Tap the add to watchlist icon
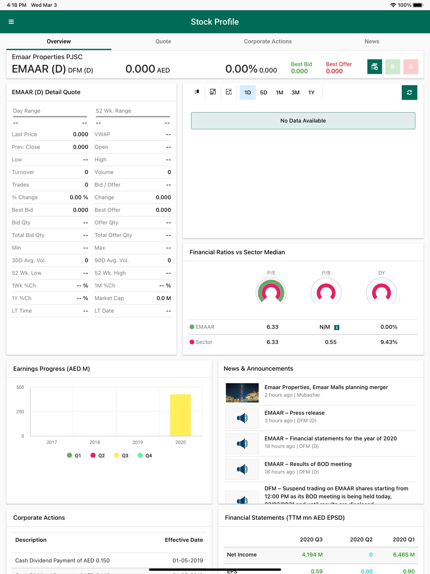This screenshot has height=574, width=430. (375, 67)
